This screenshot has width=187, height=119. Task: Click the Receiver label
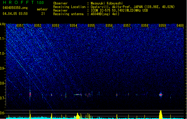click(60, 10)
